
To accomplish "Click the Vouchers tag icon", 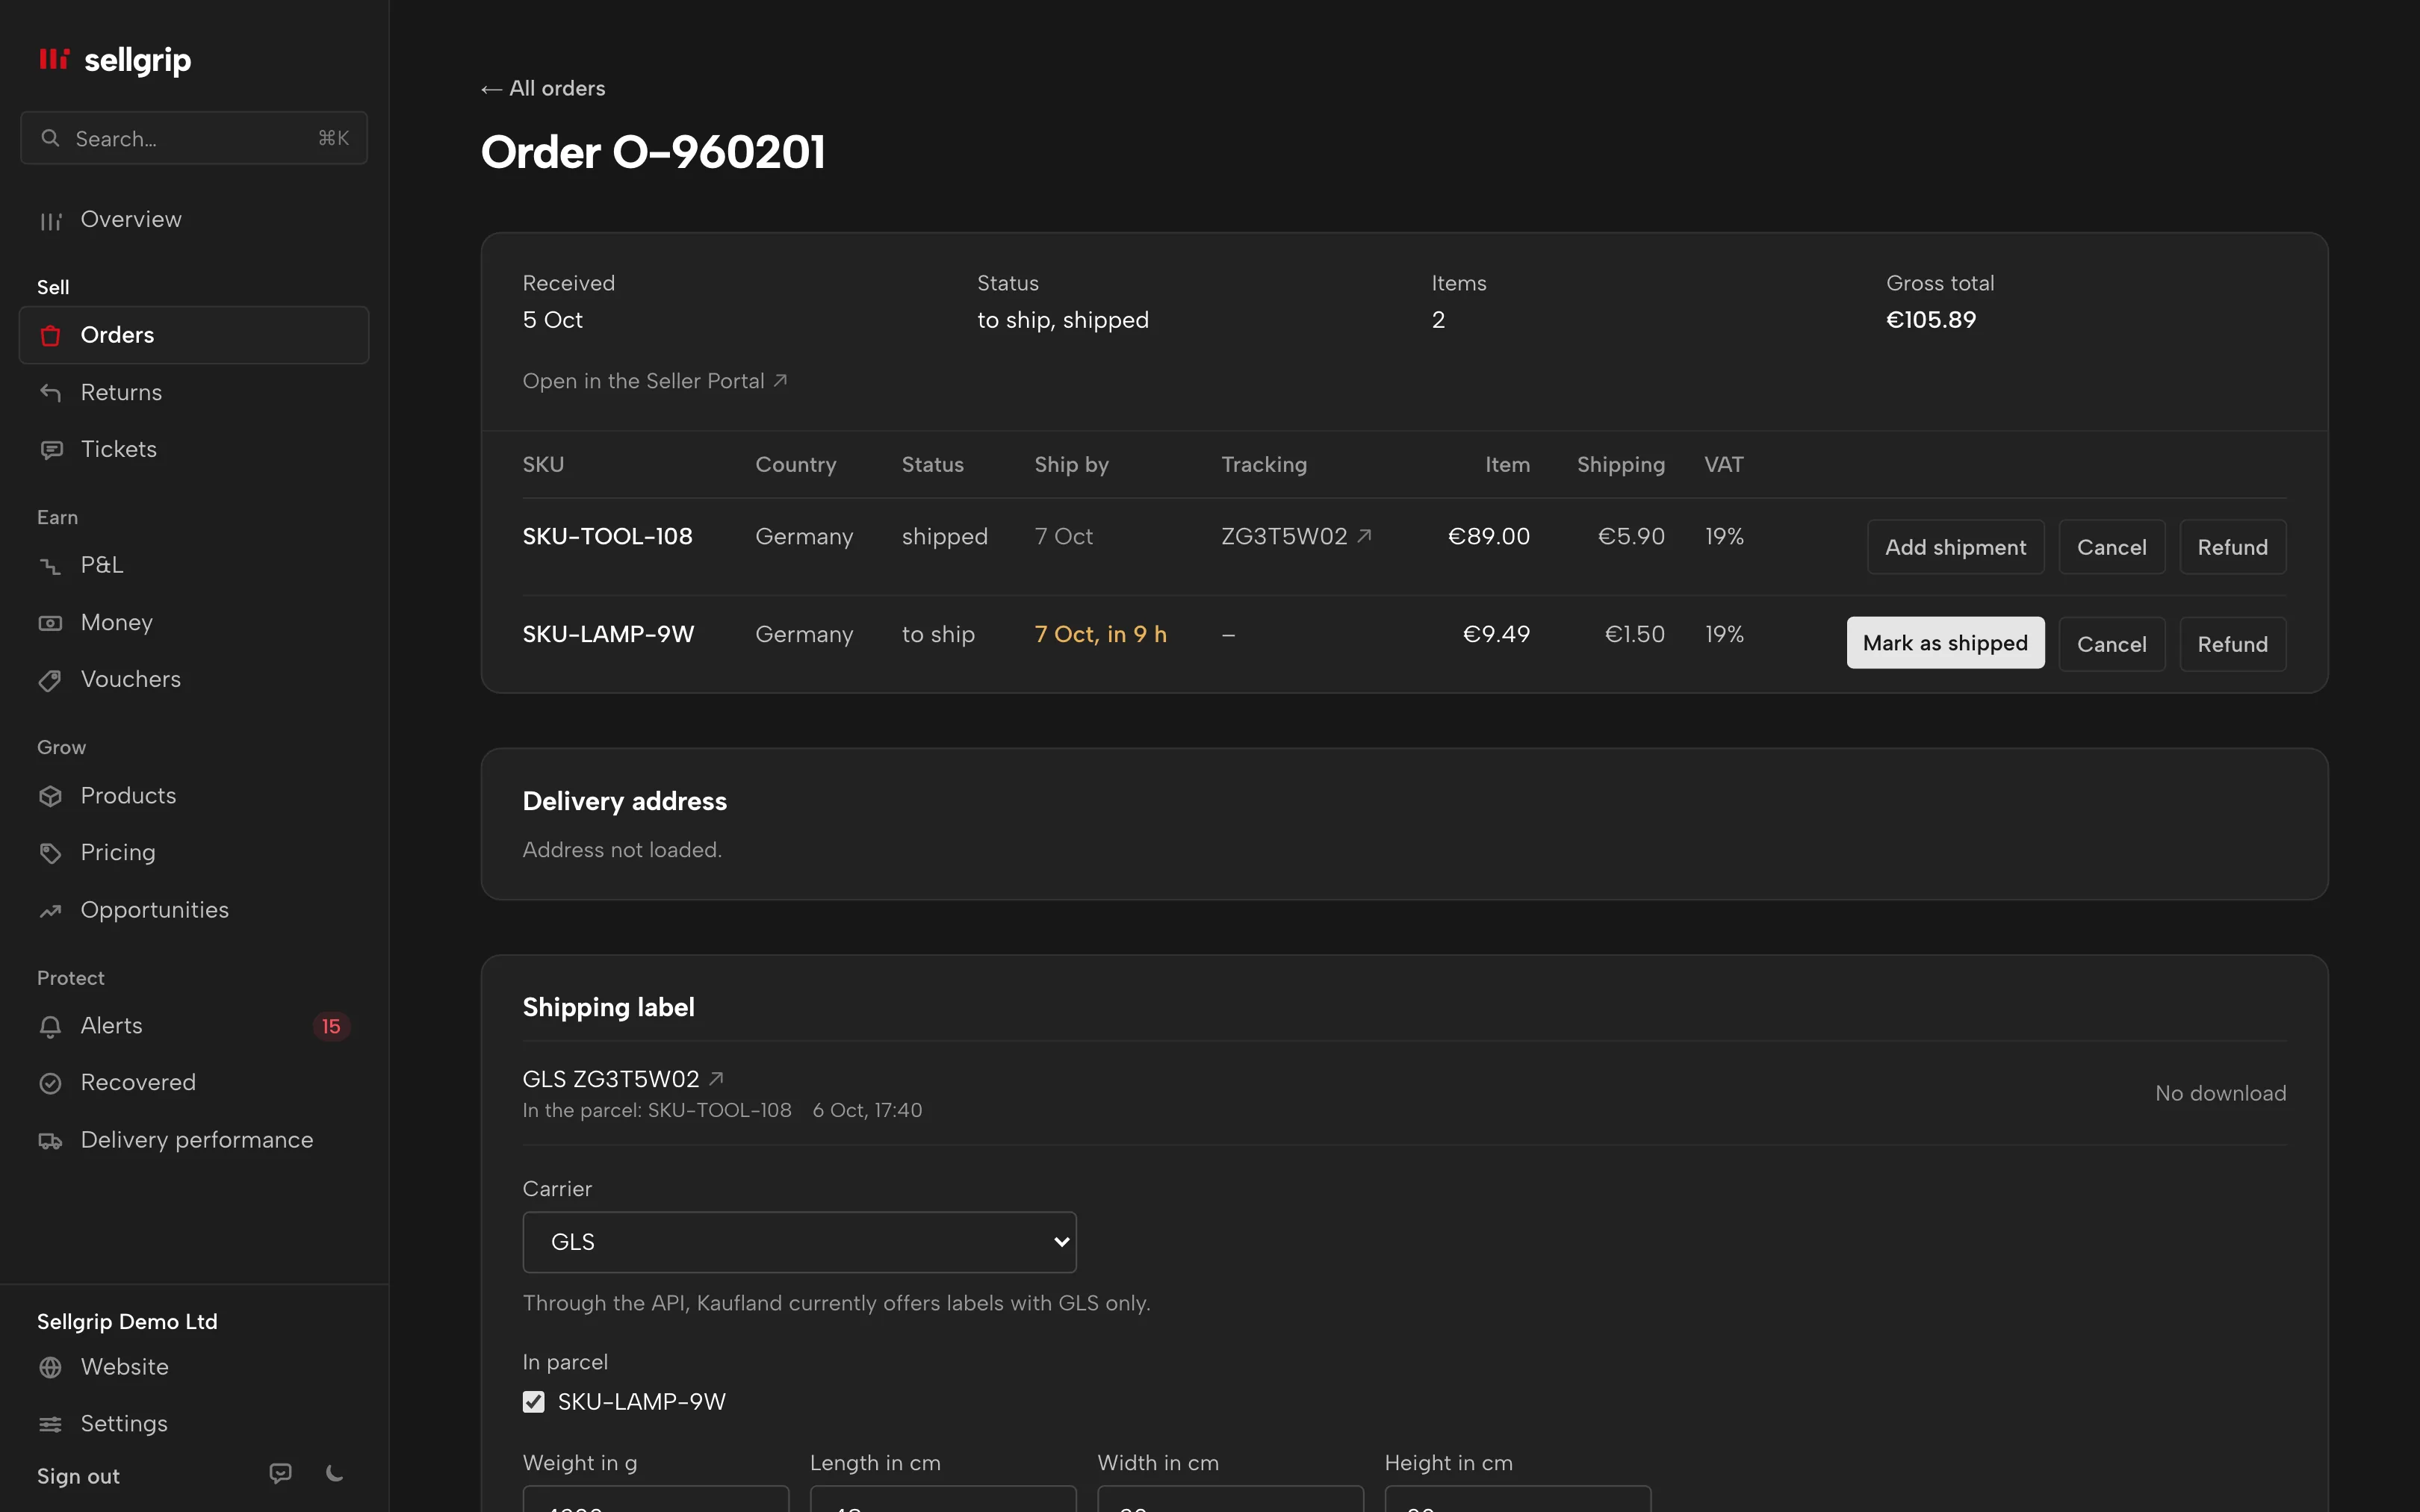I will pyautogui.click(x=50, y=680).
